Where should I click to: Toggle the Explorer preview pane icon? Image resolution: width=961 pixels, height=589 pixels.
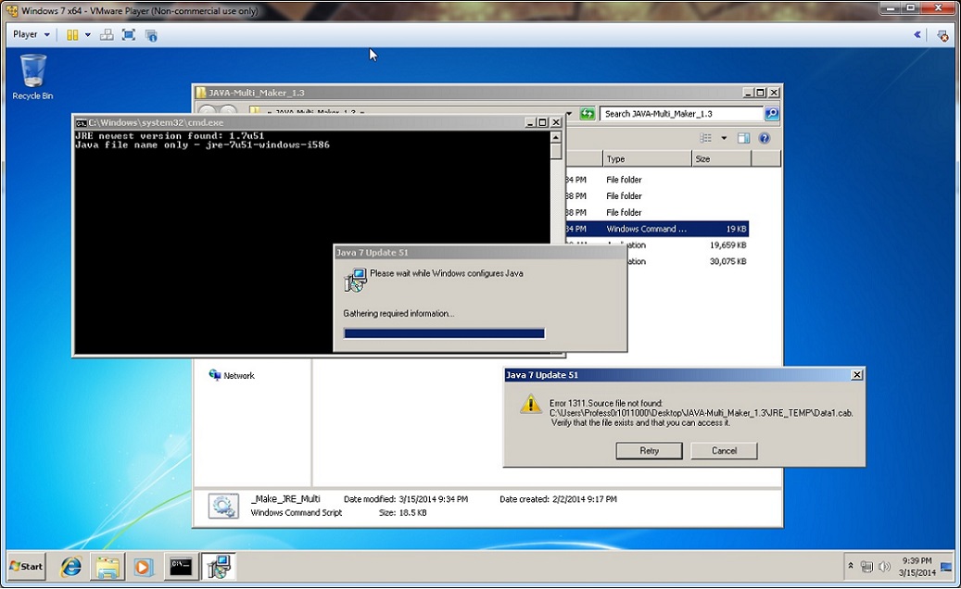pyautogui.click(x=743, y=138)
